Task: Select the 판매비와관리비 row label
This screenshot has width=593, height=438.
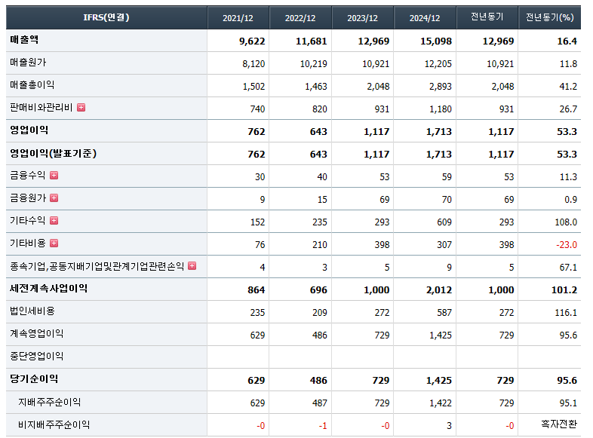Action: [x=41, y=108]
